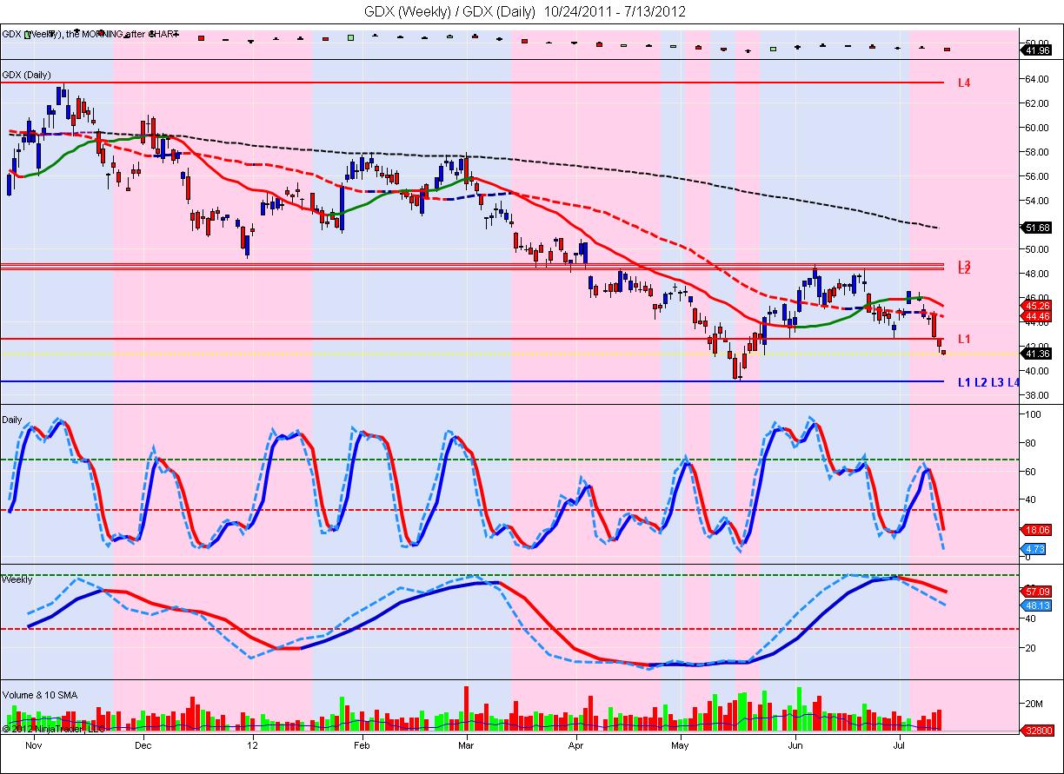The width and height of the screenshot is (1064, 774).
Task: Click the 40.00 price axis label
Action: click(1038, 370)
